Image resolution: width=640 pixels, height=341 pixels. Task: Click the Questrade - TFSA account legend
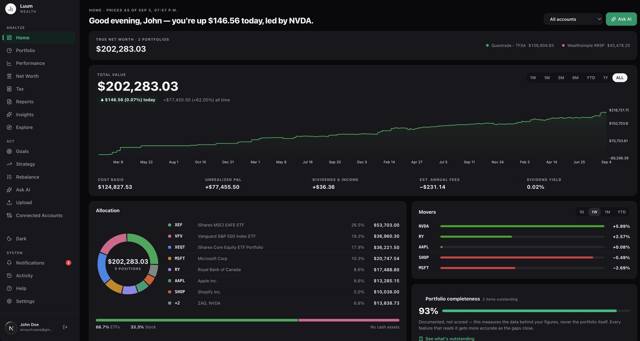520,45
